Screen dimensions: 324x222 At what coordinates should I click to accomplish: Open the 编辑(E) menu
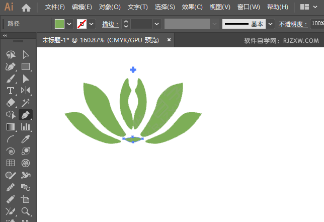[82, 7]
